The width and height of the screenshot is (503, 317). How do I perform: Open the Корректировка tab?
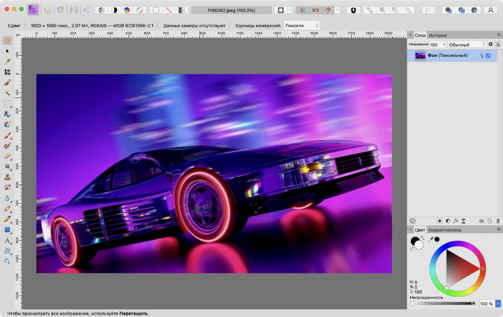[x=445, y=230]
